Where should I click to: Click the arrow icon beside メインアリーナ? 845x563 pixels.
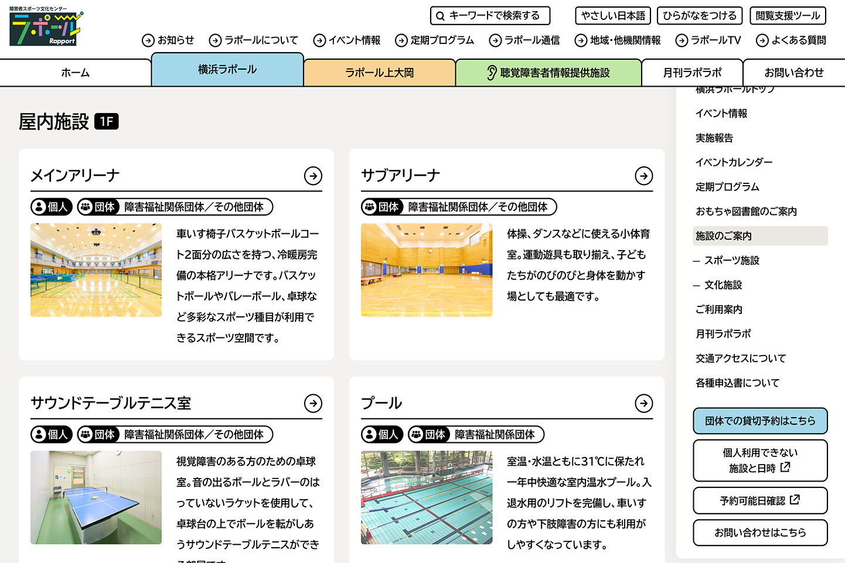tap(313, 176)
